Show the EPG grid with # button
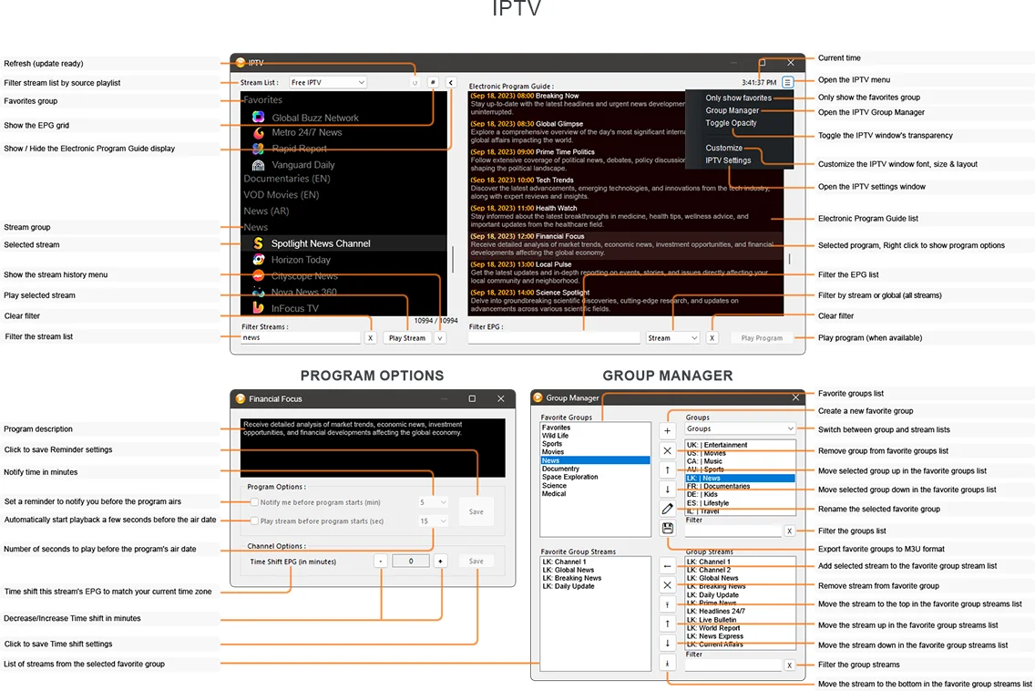Viewport: 1035px width, 691px height. (x=433, y=83)
